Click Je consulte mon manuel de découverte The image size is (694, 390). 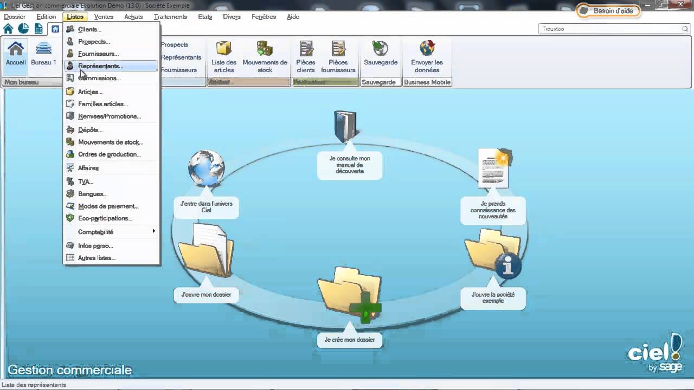[x=350, y=165]
